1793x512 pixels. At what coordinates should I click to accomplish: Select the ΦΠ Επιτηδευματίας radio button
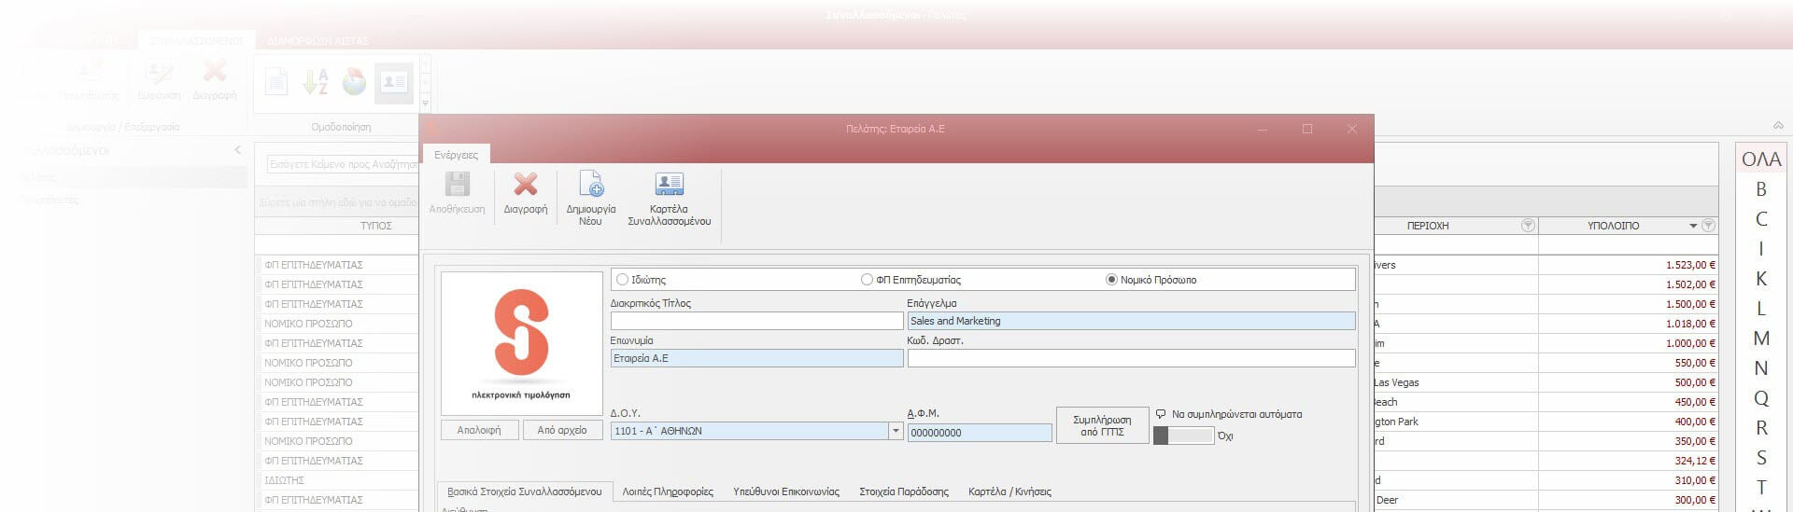pyautogui.click(x=867, y=280)
